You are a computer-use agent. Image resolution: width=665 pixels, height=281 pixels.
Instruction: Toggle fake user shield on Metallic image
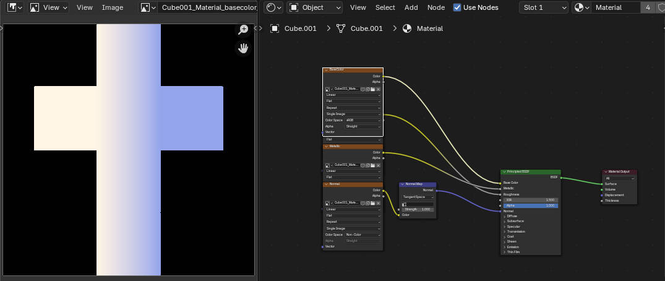[363, 165]
